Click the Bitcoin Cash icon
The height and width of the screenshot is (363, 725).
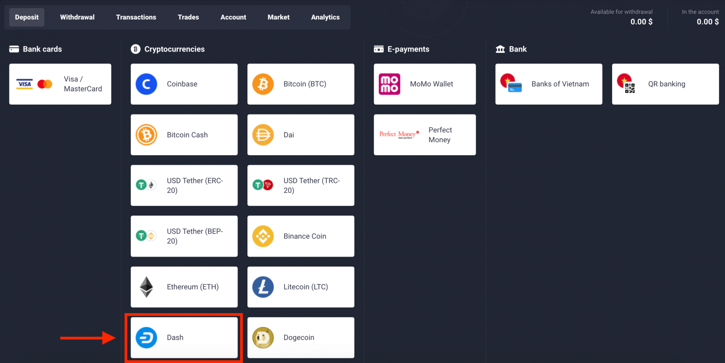coord(146,135)
